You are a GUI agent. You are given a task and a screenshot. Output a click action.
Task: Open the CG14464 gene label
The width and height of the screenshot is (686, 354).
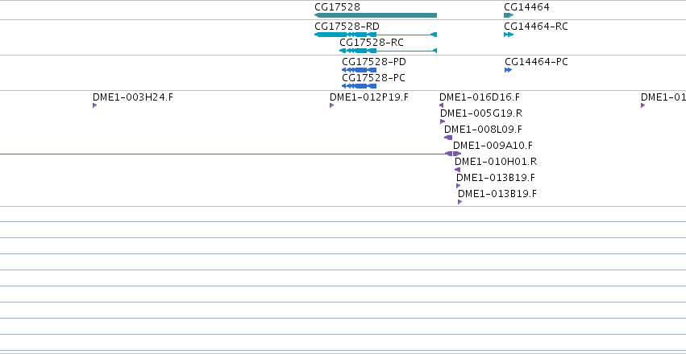click(526, 7)
